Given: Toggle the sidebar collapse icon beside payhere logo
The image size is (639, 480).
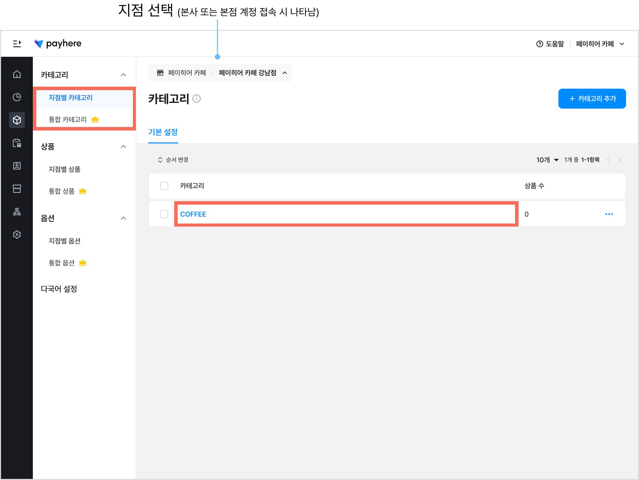Looking at the screenshot, I should [x=17, y=44].
